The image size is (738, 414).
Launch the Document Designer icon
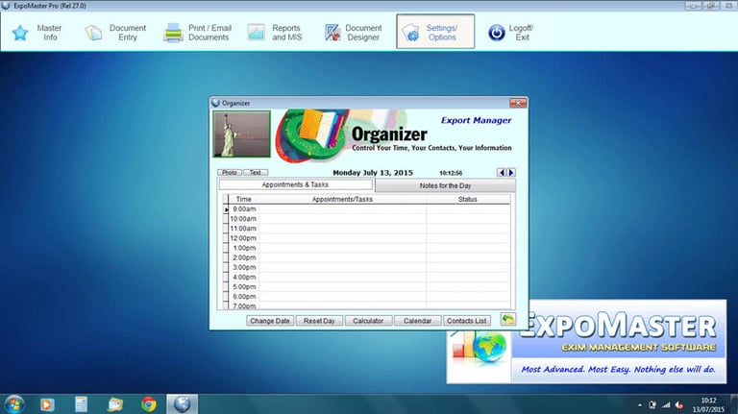[332, 33]
